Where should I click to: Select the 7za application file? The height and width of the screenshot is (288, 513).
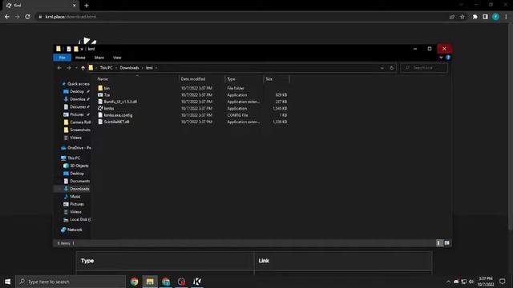(x=107, y=95)
